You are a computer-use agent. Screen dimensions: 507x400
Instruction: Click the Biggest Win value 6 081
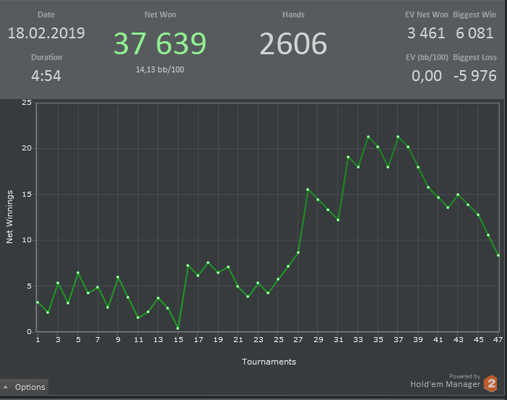tap(474, 33)
